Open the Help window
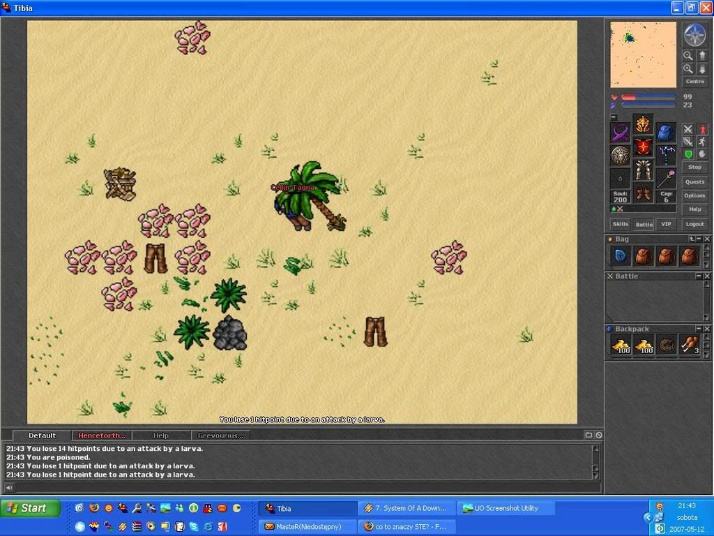 coord(695,209)
